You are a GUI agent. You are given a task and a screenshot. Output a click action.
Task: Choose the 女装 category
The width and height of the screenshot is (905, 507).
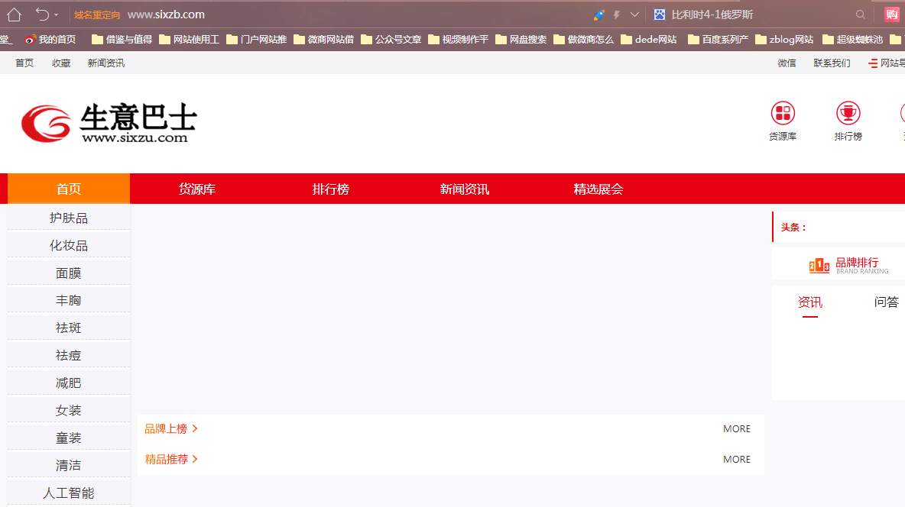pos(69,410)
